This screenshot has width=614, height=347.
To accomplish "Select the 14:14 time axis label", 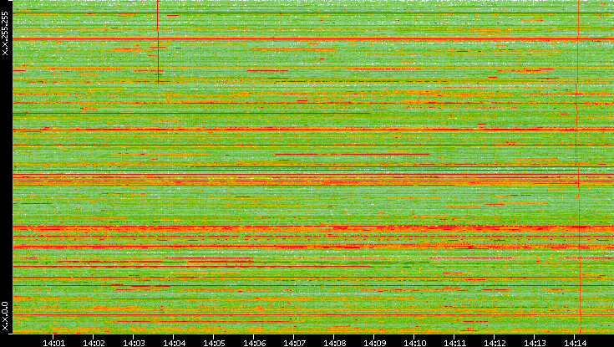I will coord(575,343).
